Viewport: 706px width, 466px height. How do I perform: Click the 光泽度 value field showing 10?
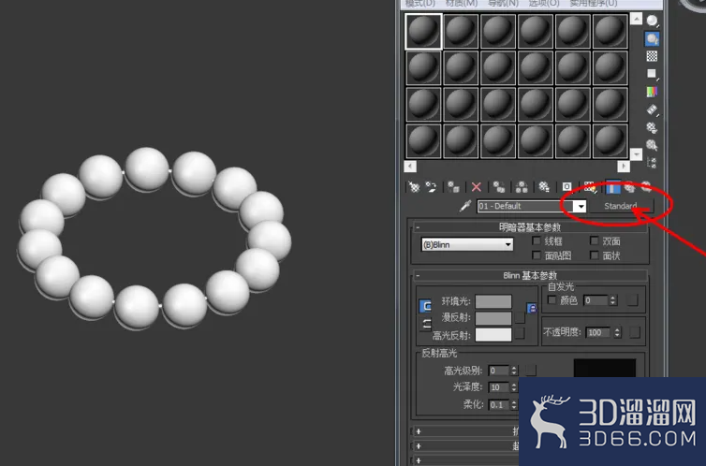(x=498, y=386)
